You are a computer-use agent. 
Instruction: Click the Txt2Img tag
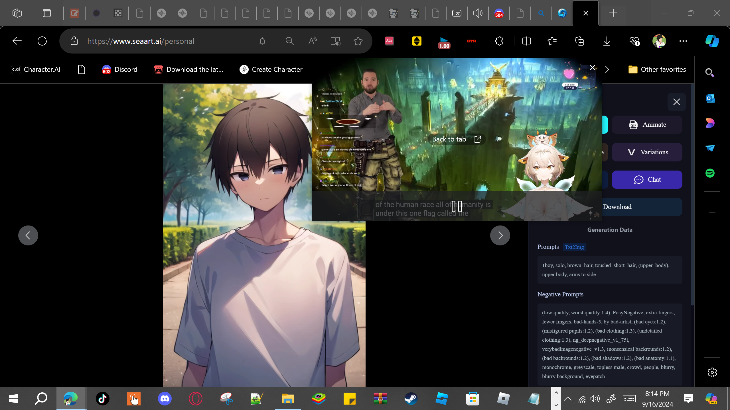(x=574, y=247)
